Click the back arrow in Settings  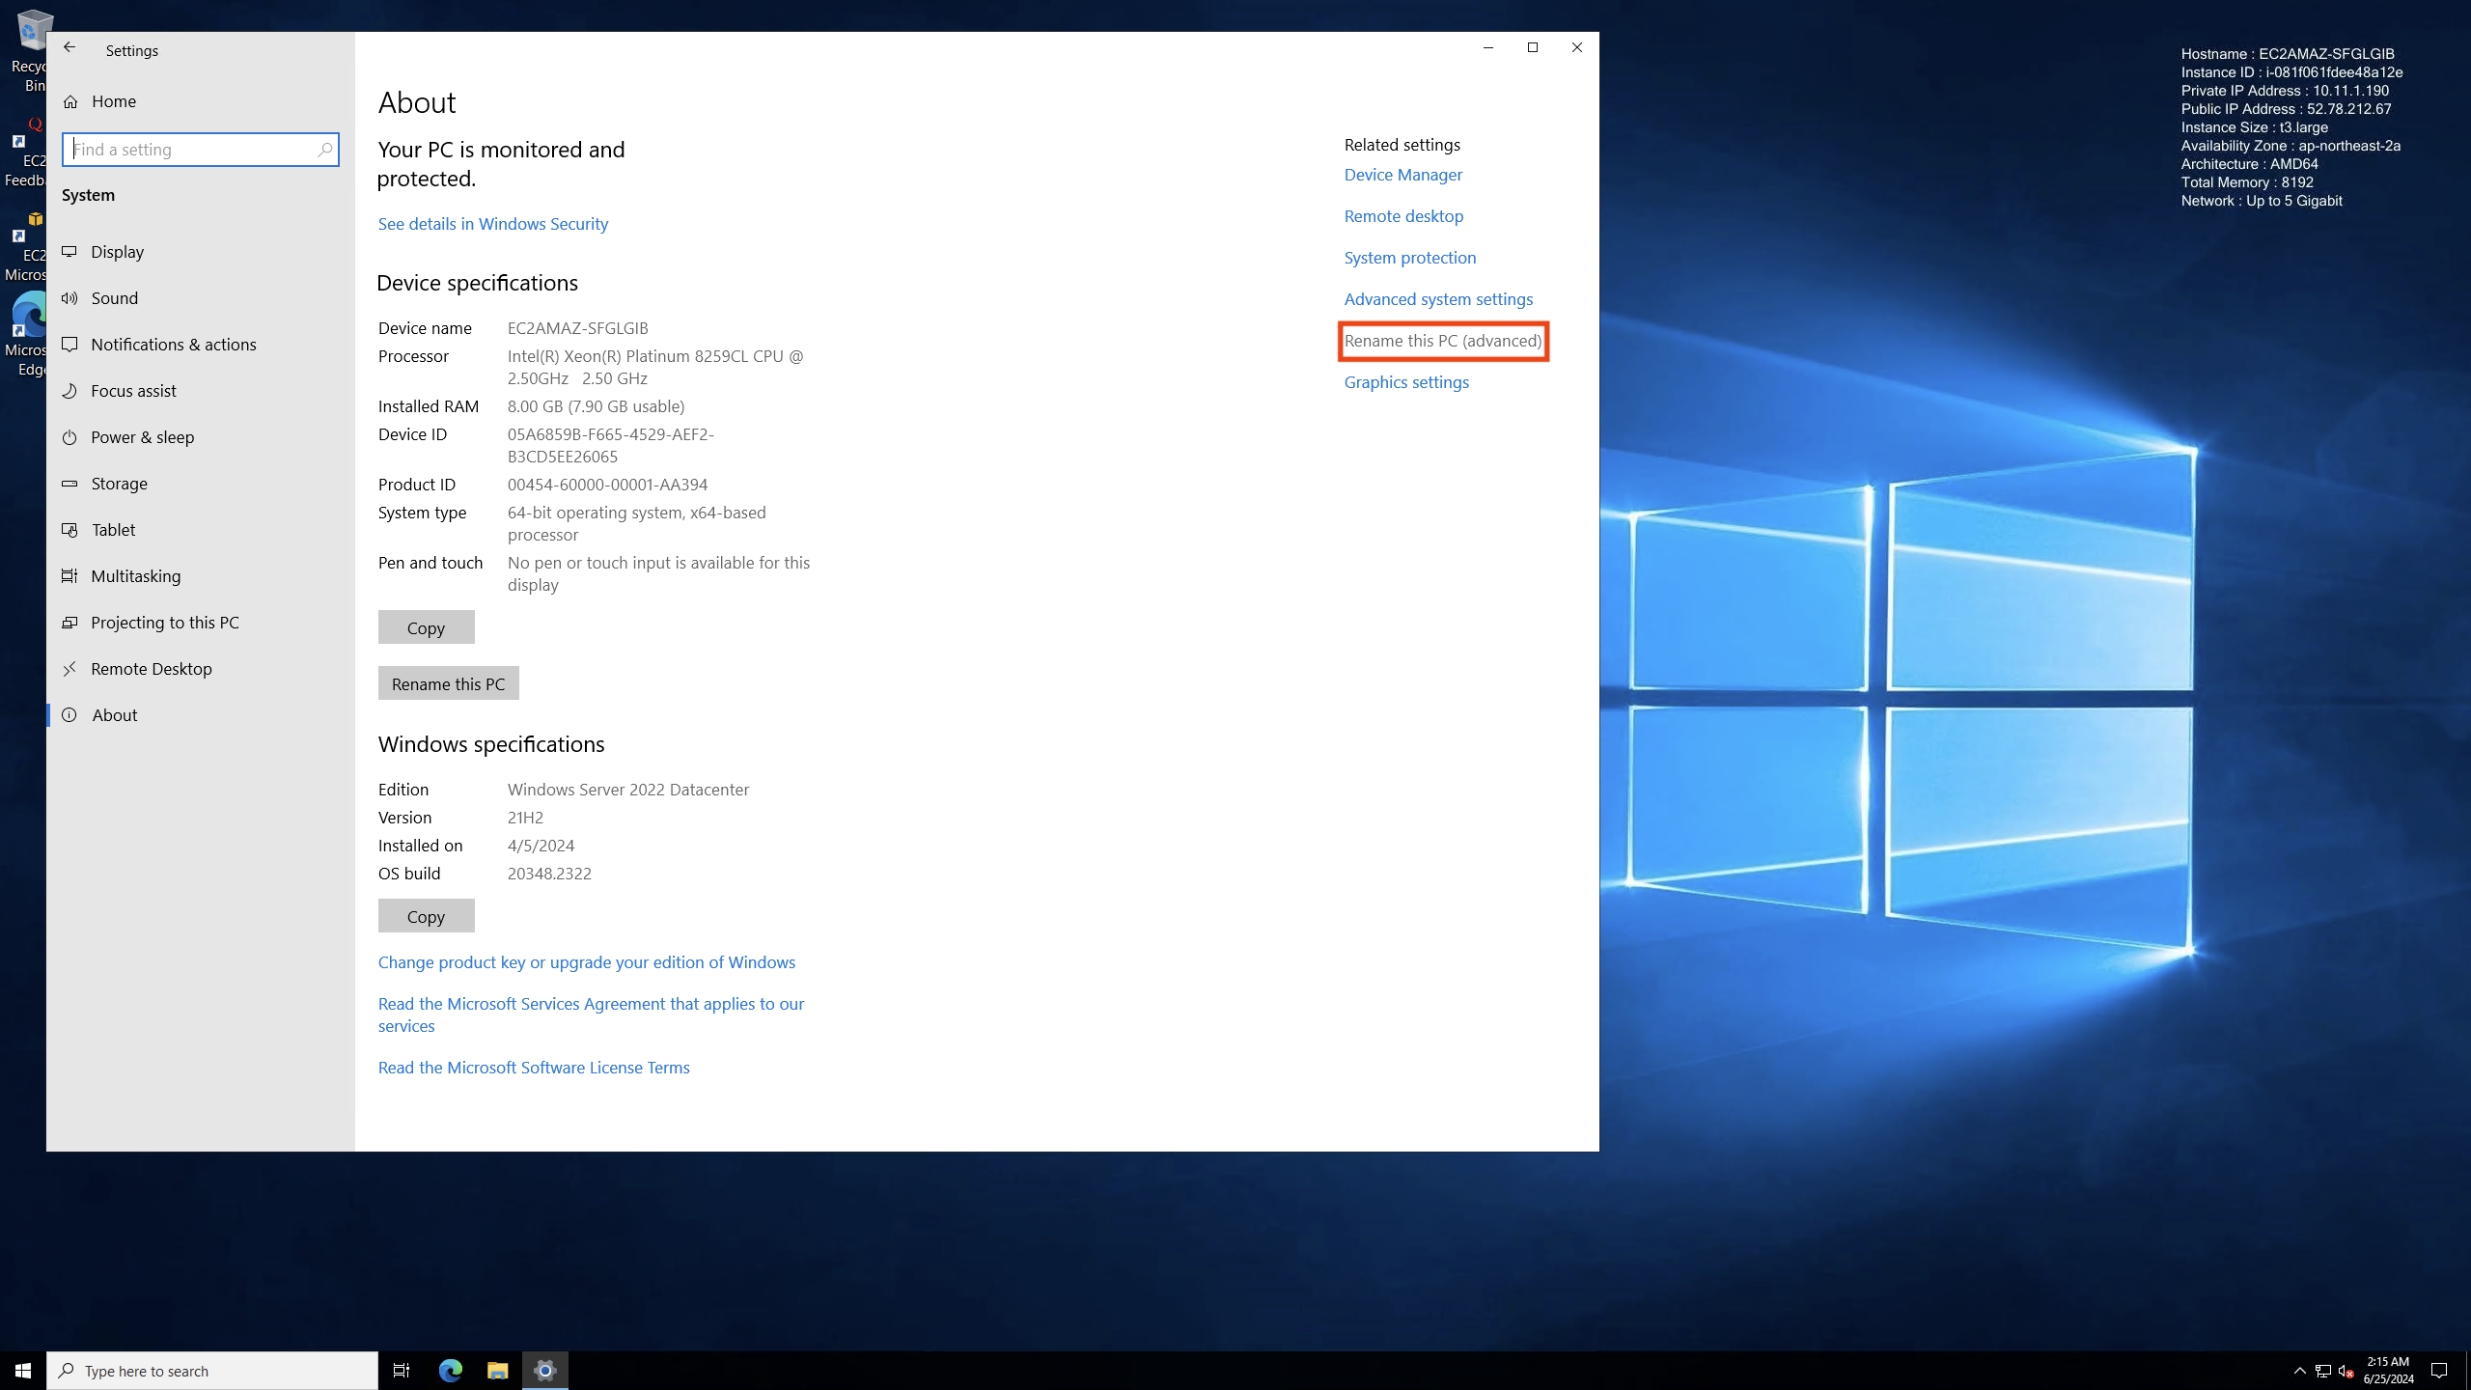(69, 47)
